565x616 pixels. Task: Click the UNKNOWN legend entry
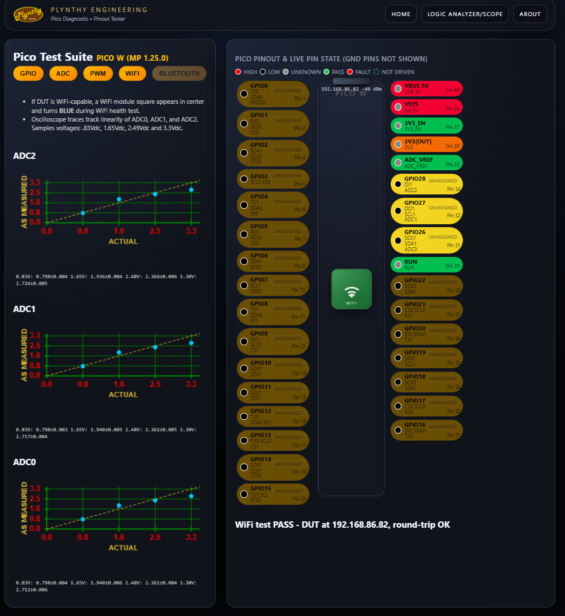pos(302,72)
